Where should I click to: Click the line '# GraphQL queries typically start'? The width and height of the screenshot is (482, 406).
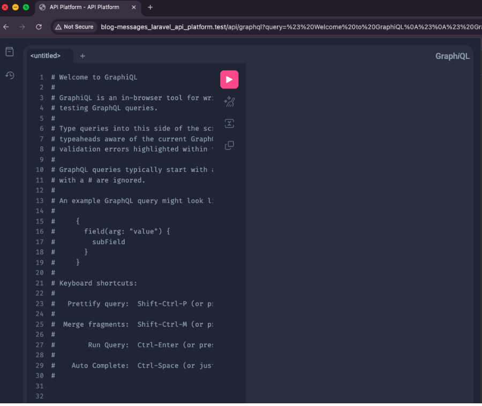[132, 170]
